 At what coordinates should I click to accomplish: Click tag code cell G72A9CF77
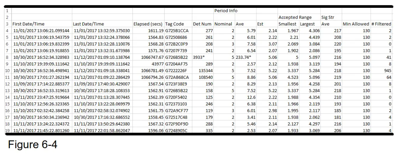pyautogui.click(x=178, y=110)
